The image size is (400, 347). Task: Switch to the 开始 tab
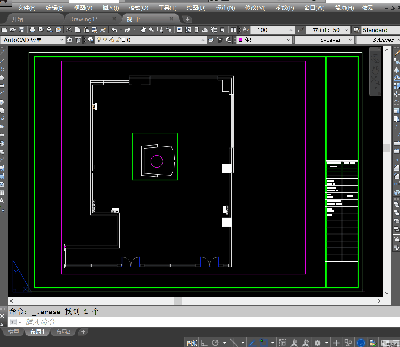point(18,19)
